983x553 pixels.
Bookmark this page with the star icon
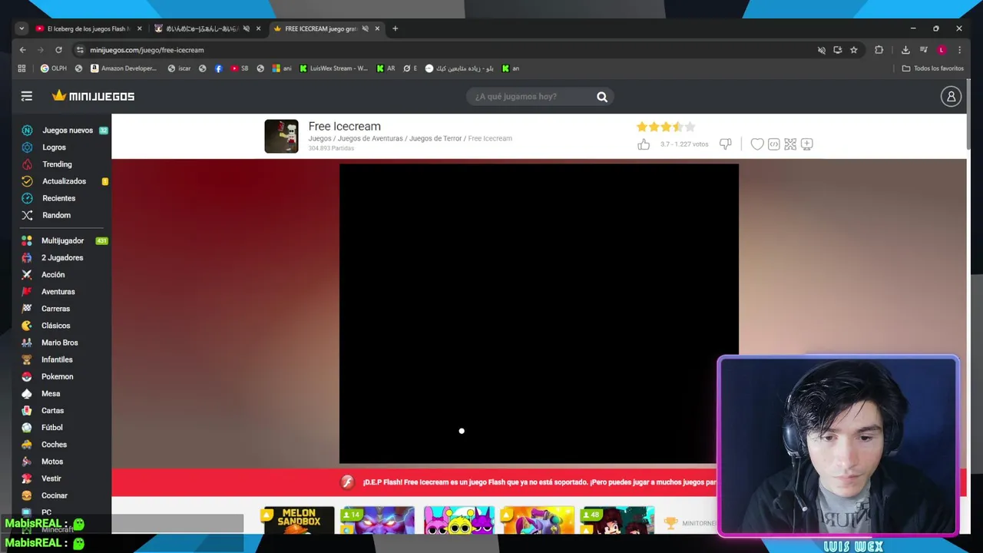853,50
